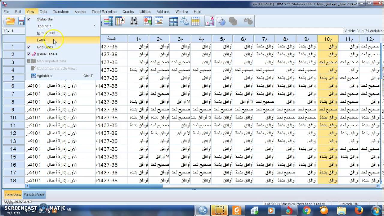Click the Select Cases toolbar icon
This screenshot has width=384, height=216.
pyautogui.click(x=196, y=21)
